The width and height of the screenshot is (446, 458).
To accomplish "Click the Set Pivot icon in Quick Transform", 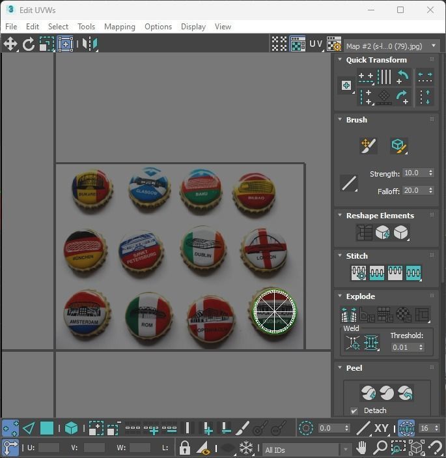I will tap(346, 85).
